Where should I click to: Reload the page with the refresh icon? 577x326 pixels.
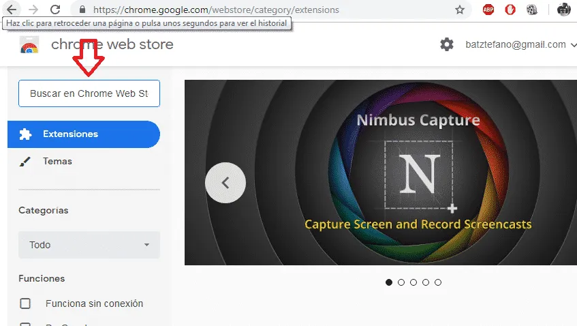tap(55, 10)
